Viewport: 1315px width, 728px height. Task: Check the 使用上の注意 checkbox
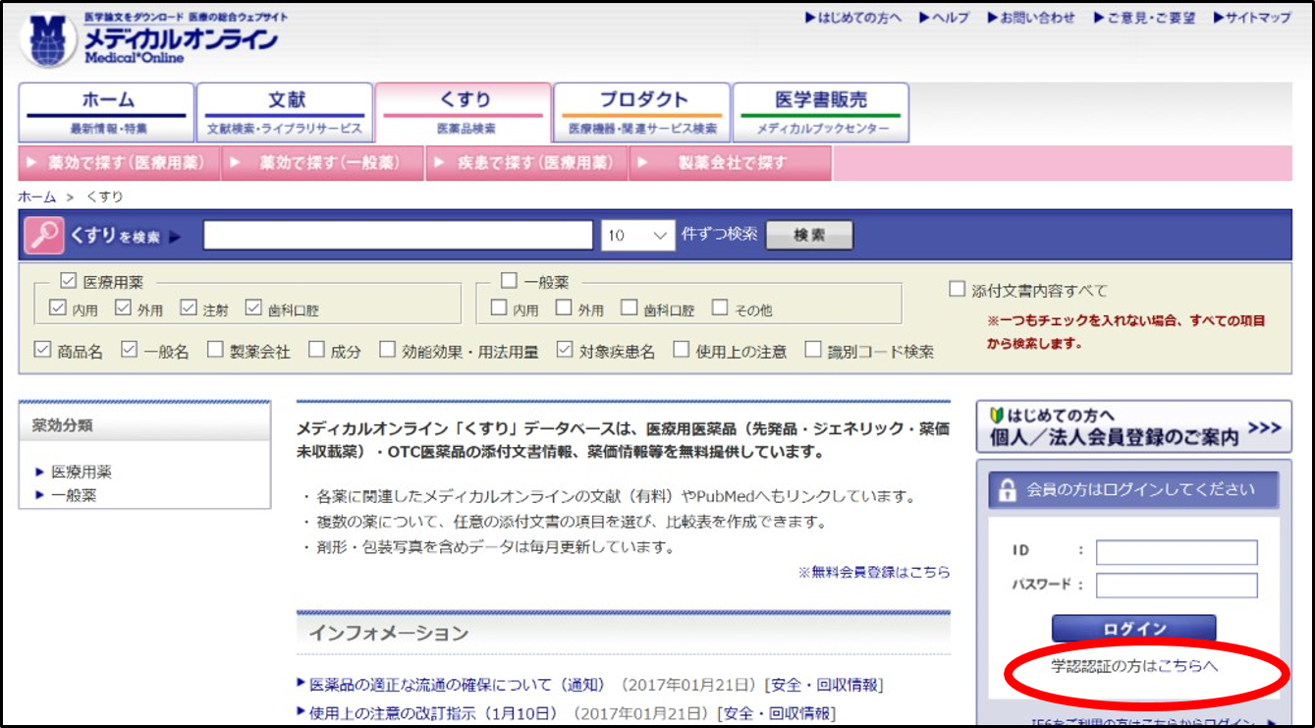[681, 350]
